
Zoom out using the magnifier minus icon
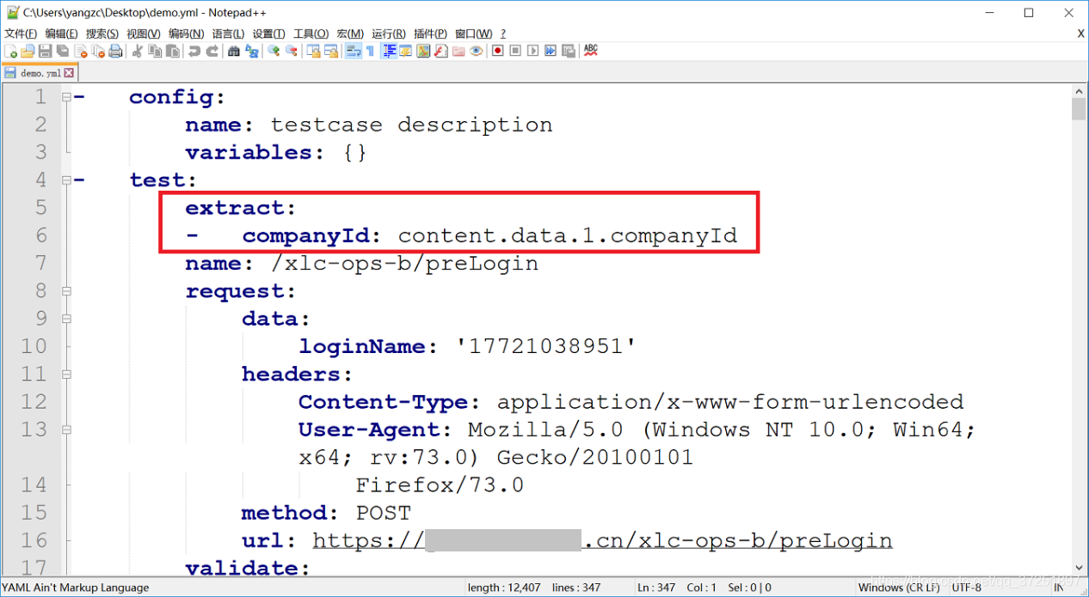coord(291,52)
